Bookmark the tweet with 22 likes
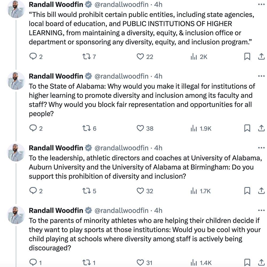Screen dimensions: 267x267 coord(247,56)
